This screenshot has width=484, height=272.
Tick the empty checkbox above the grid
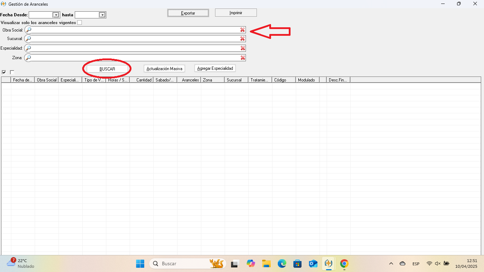(x=12, y=72)
